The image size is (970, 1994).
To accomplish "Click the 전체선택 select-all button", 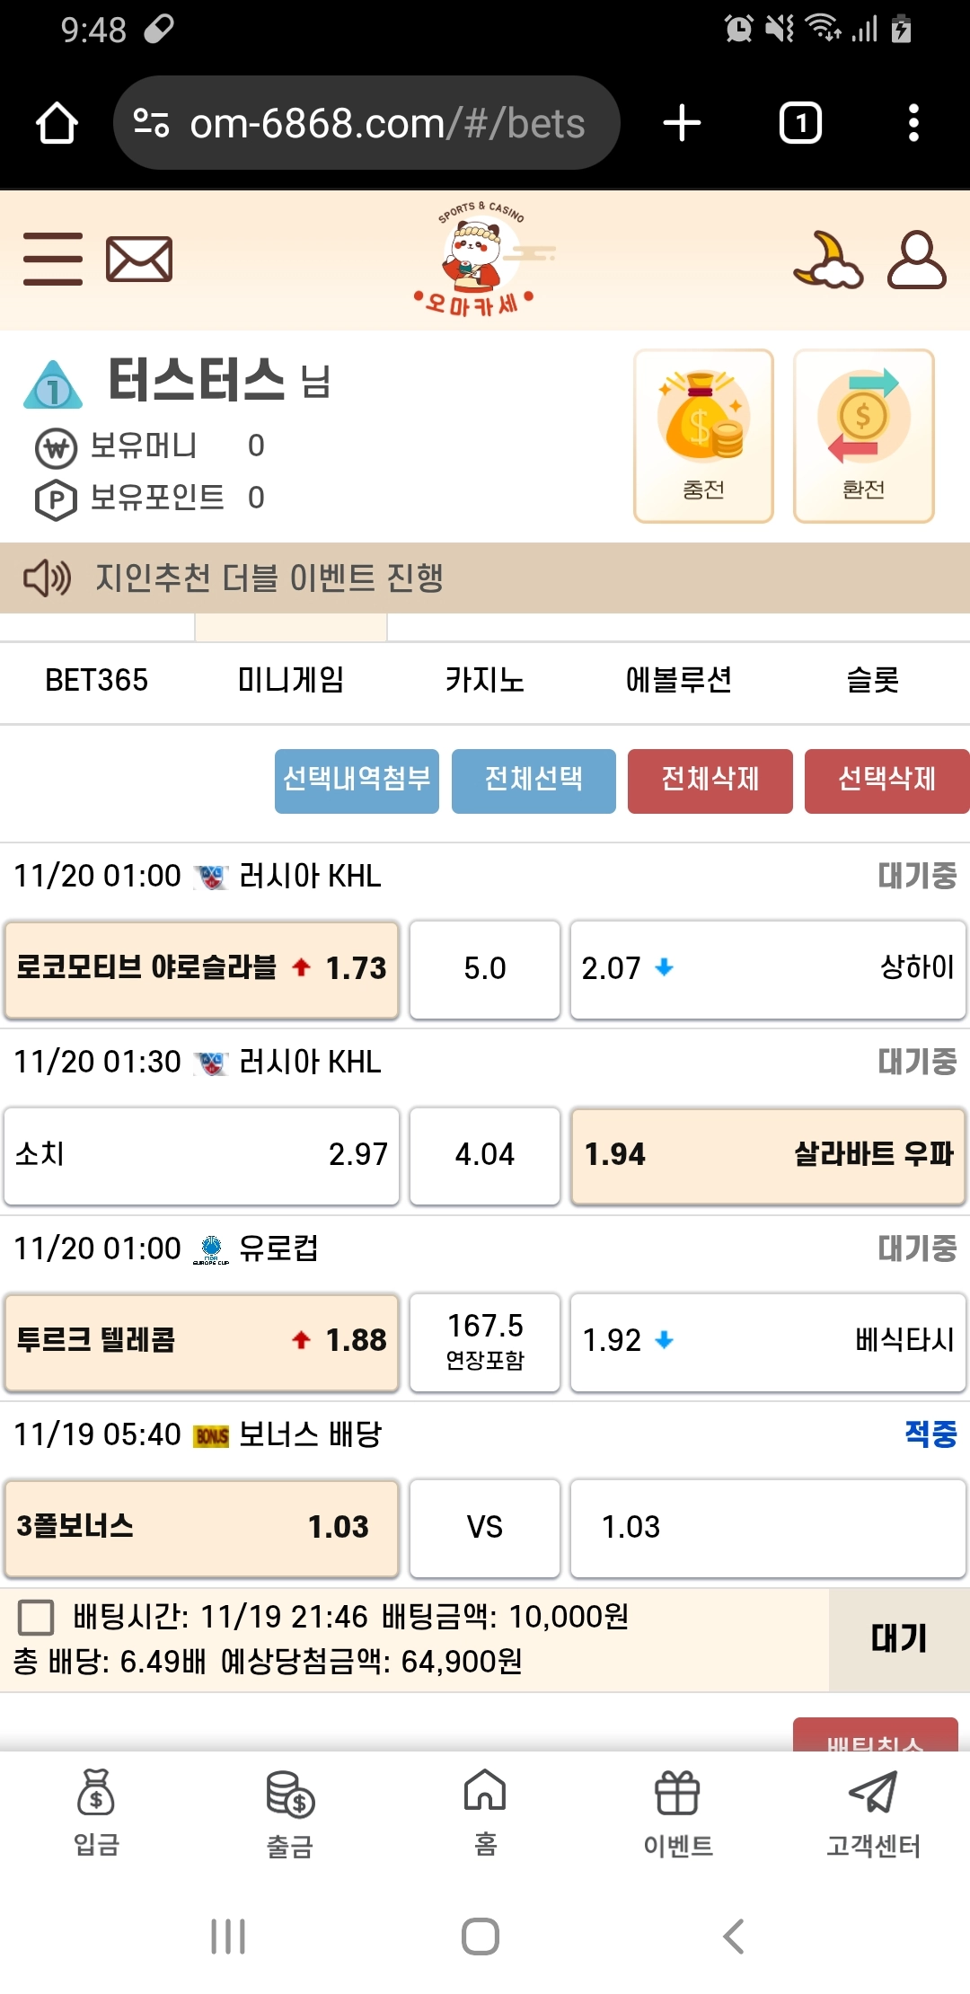I will pyautogui.click(x=533, y=781).
